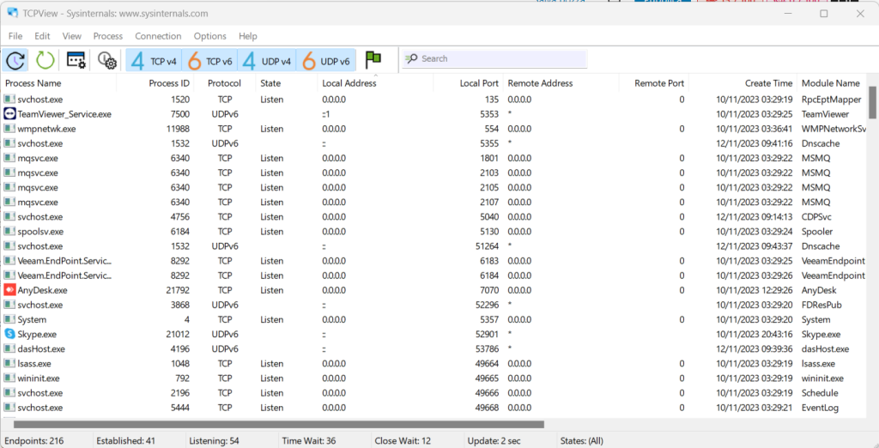Select the spoolsv.exe process name
Screen dimensions: 879x448
(40, 231)
